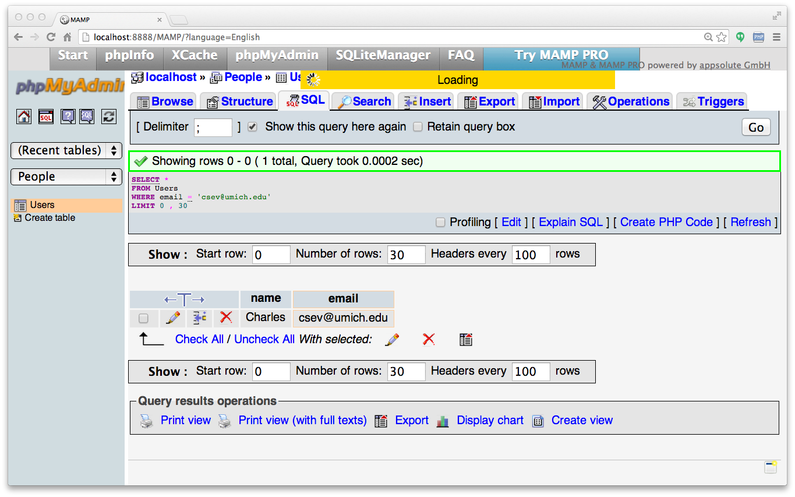Open the Export tab
This screenshot has width=795, height=497.
[489, 101]
